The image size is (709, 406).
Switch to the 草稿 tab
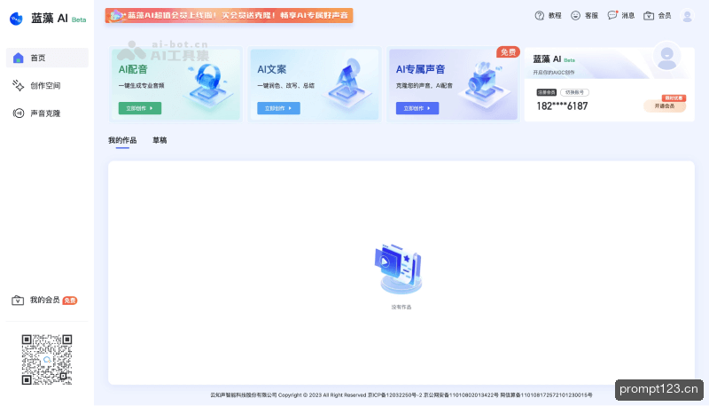click(x=160, y=140)
